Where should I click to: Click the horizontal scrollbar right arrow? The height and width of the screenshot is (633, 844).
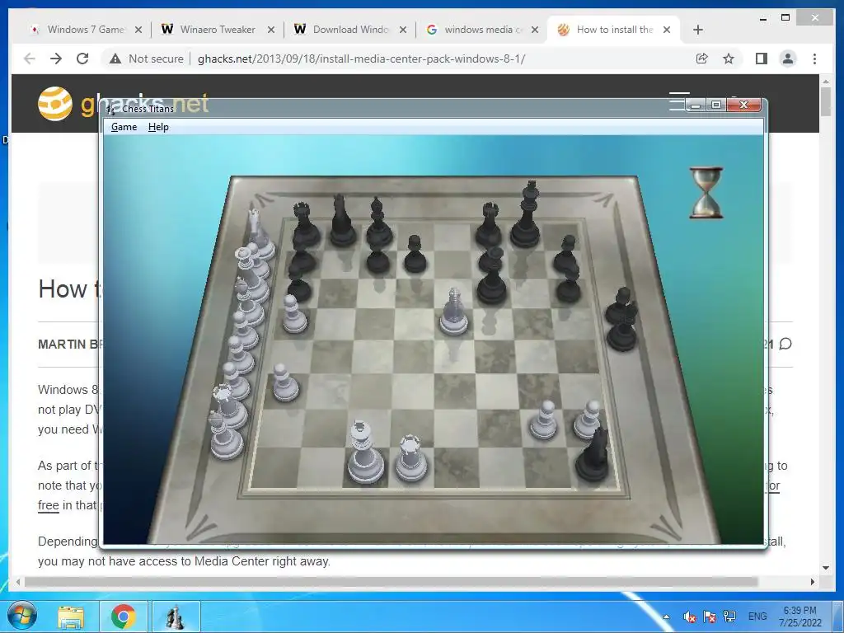(x=813, y=582)
